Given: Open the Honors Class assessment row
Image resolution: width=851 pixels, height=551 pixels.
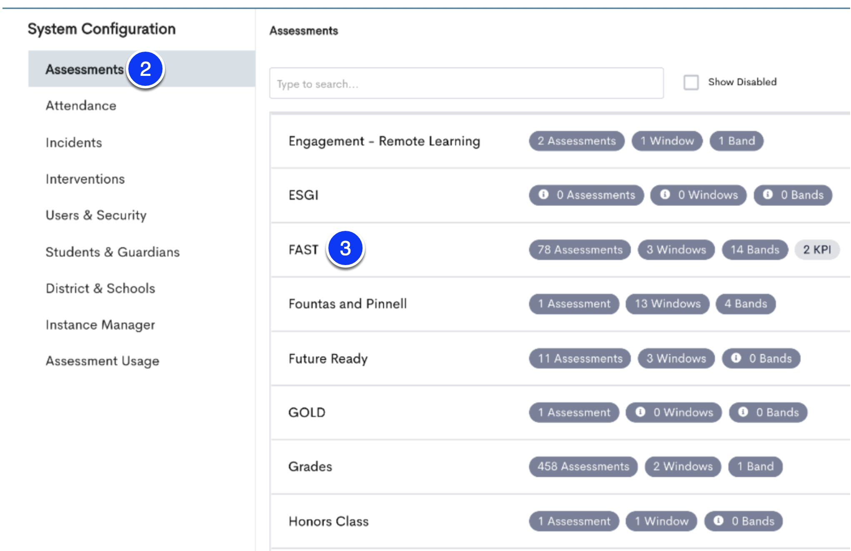Looking at the screenshot, I should (560, 521).
